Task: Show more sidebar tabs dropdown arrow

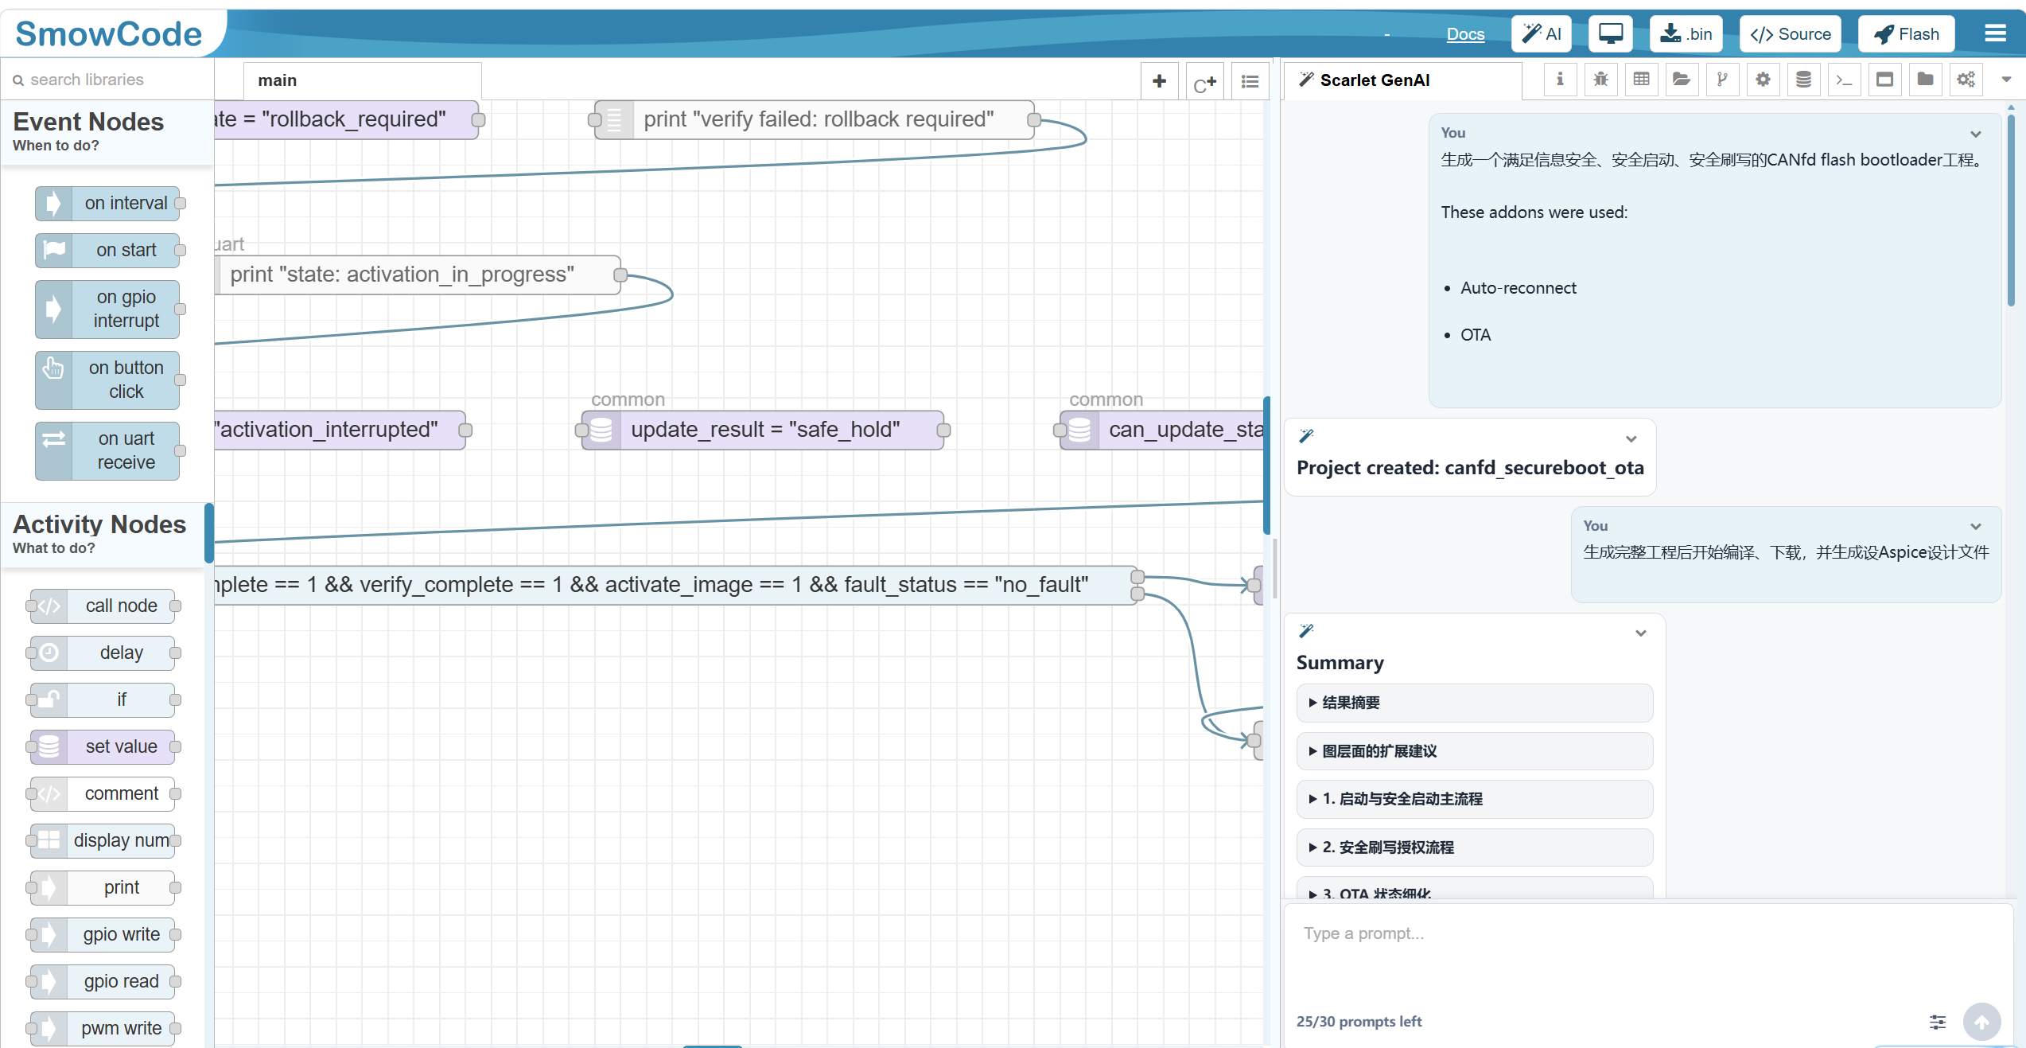Action: click(2006, 80)
